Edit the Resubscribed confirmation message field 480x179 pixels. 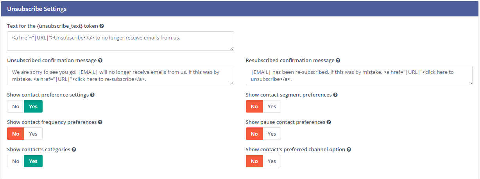pos(359,75)
